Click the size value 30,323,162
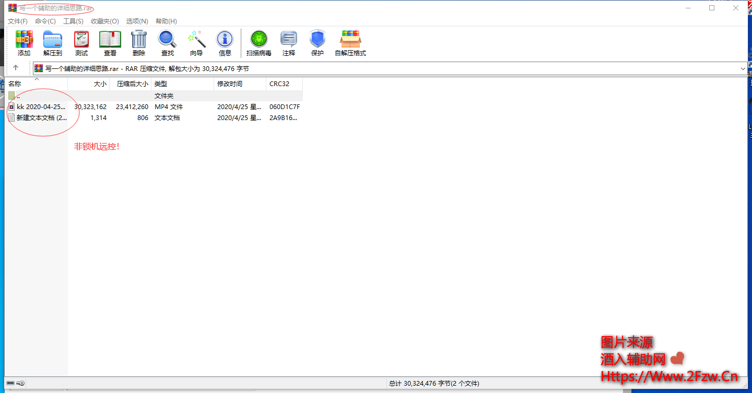The width and height of the screenshot is (752, 393). (x=90, y=107)
